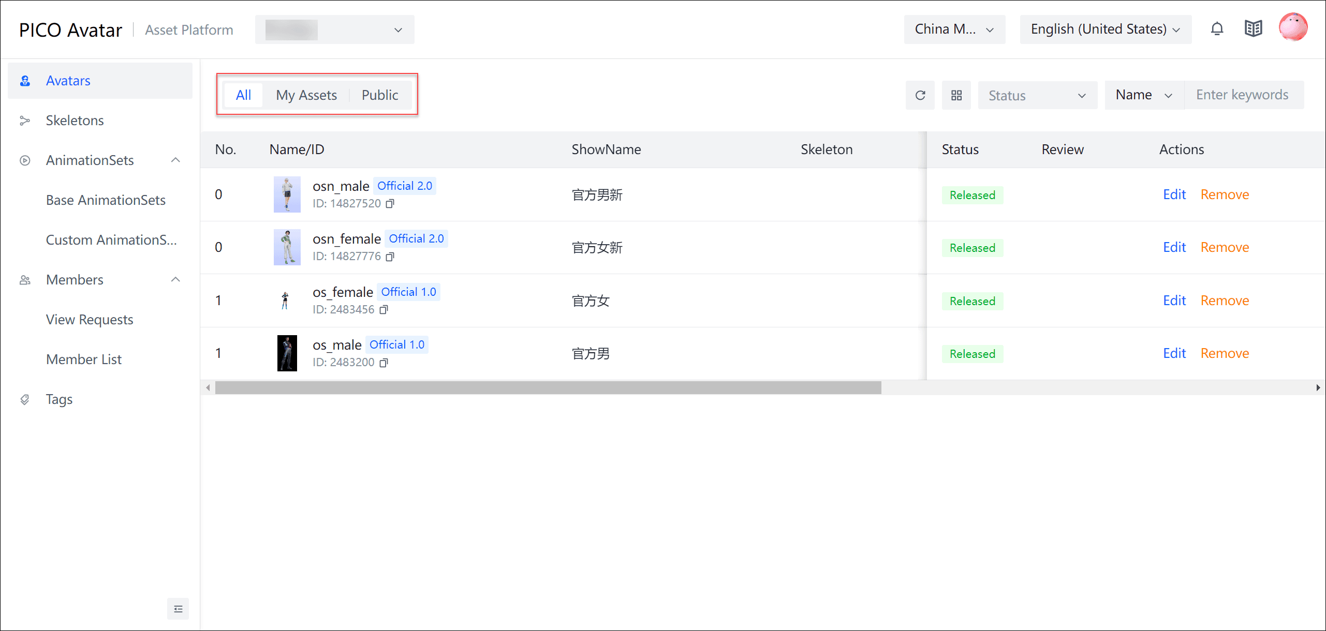Open Member List page
Viewport: 1326px width, 631px height.
coord(84,359)
